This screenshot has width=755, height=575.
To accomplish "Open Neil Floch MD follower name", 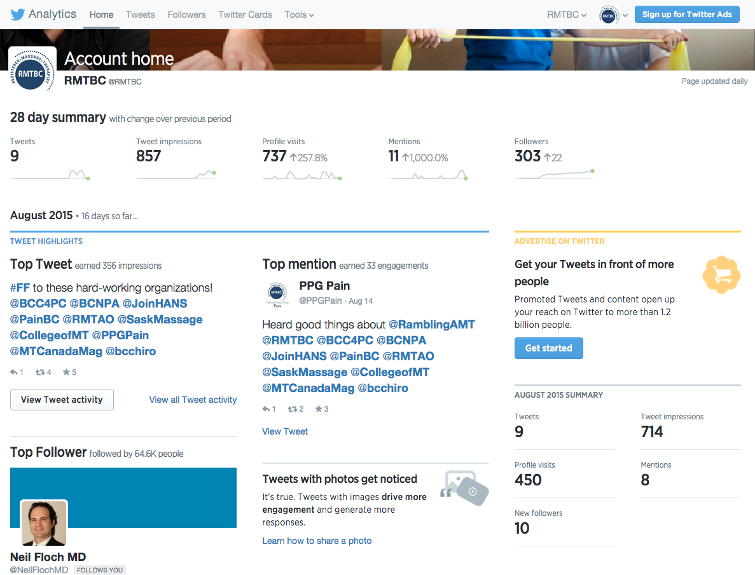I will click(x=48, y=557).
